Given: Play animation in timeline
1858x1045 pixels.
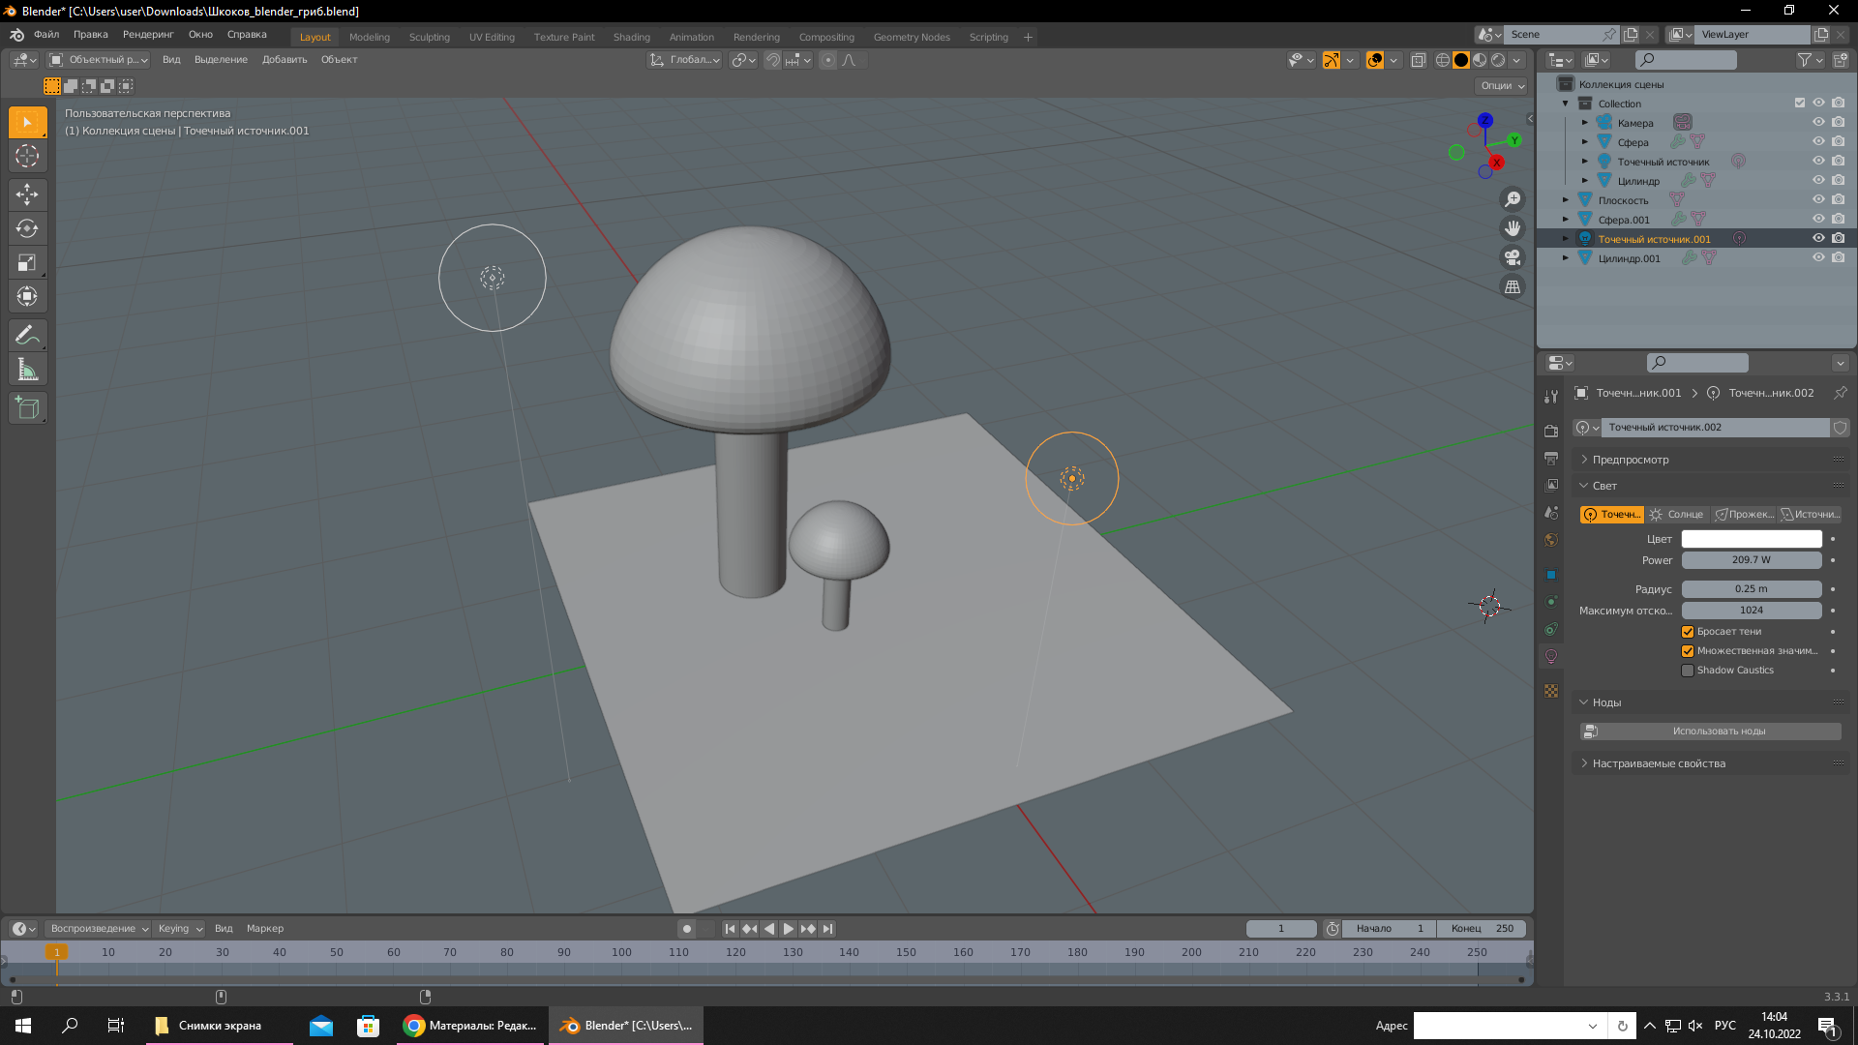Looking at the screenshot, I should coord(789,929).
